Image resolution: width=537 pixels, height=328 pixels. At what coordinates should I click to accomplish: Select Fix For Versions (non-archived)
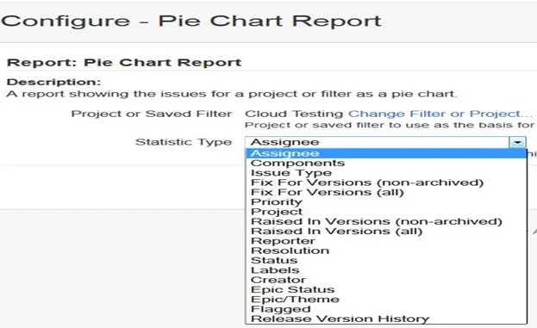coord(386,183)
